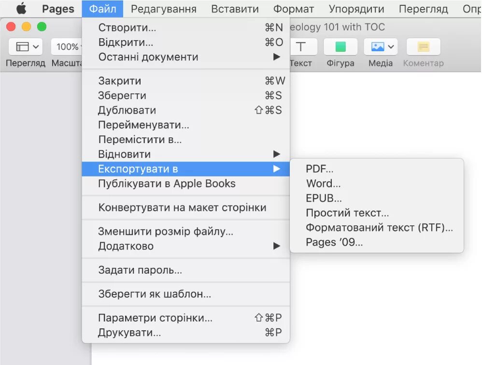Choose Відкрити… menu item
This screenshot has height=365, width=482.
point(185,42)
